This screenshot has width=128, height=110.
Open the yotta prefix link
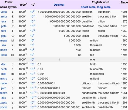pos(4,12)
